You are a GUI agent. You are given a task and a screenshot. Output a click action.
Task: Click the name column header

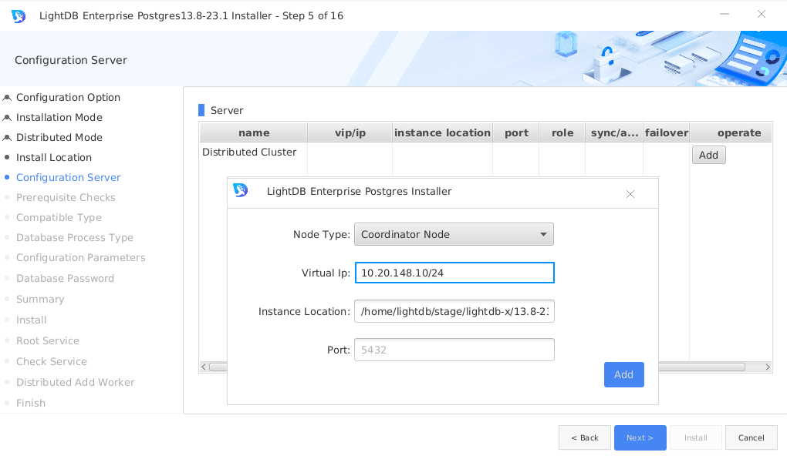pyautogui.click(x=254, y=132)
